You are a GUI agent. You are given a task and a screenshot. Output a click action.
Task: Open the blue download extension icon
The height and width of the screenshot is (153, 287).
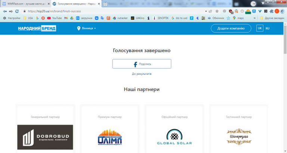coord(254,11)
